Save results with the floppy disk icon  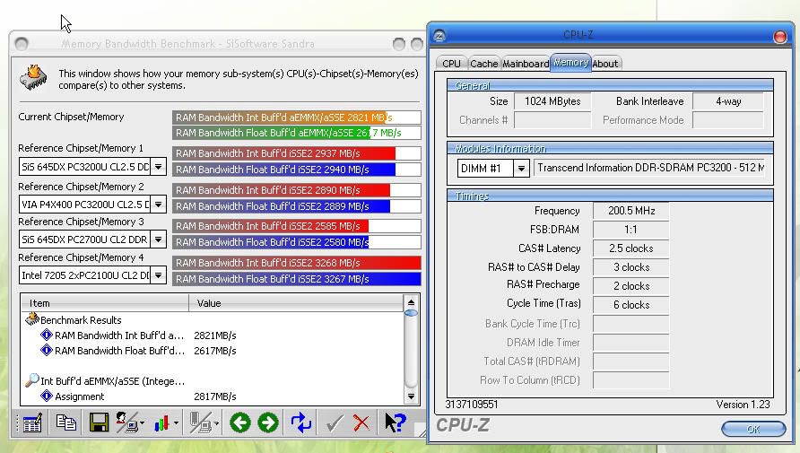click(x=99, y=423)
